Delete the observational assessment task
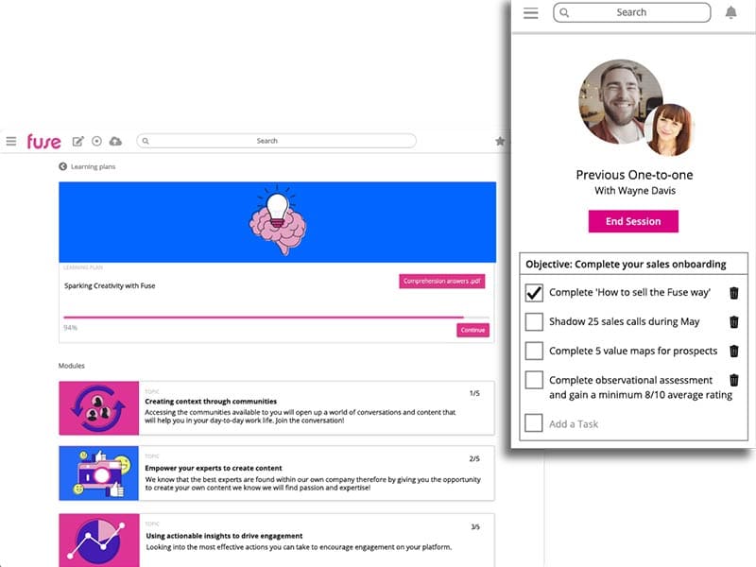The image size is (756, 567). tap(734, 380)
